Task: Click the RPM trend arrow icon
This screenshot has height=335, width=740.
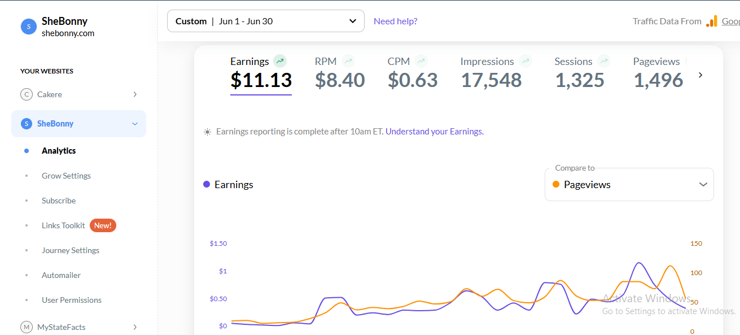Action: click(348, 61)
